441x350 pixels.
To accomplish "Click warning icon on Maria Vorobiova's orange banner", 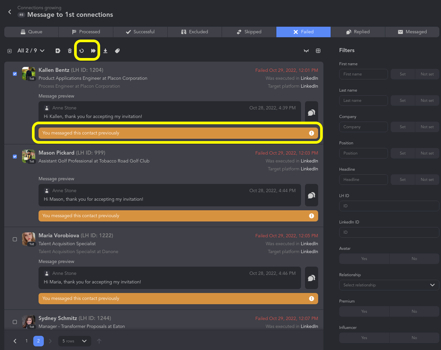I will 312,299.
